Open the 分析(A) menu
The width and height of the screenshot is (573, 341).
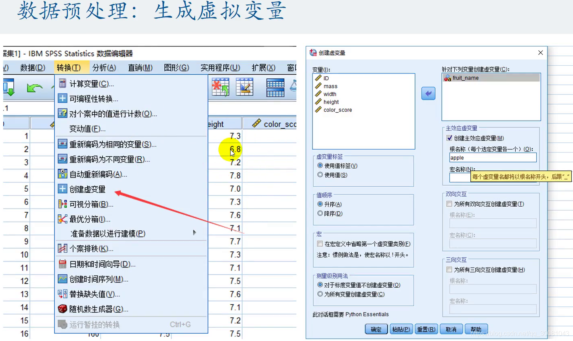104,67
